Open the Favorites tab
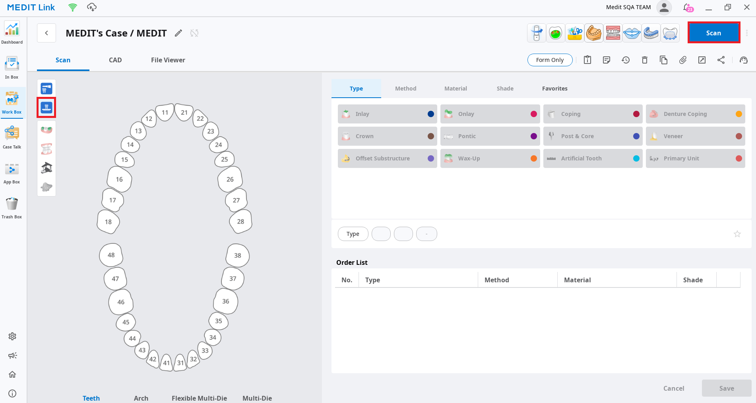Image resolution: width=756 pixels, height=403 pixels. tap(555, 89)
